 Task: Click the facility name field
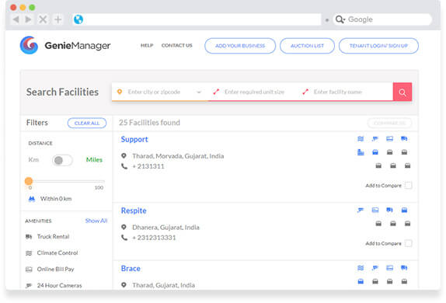tap(345, 92)
